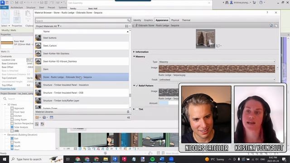Expand the Tint section arrow
The image size is (290, 163).
click(x=134, y=109)
